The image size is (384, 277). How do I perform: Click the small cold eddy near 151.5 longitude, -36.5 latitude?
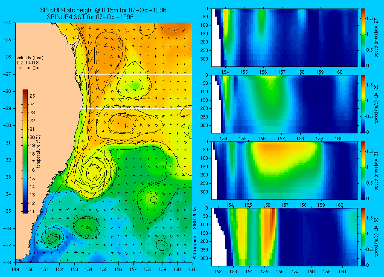52,237
